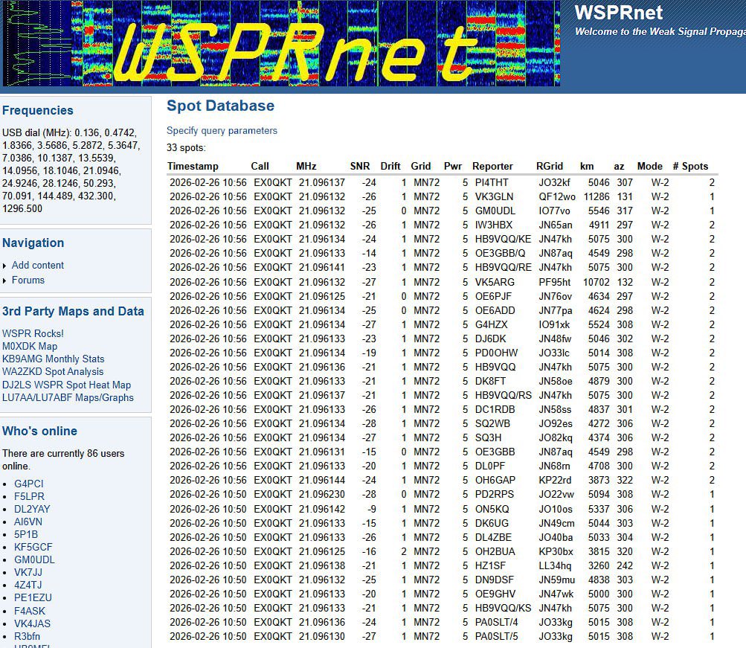Open the Add content navigation link
The height and width of the screenshot is (648, 746).
[x=38, y=265]
